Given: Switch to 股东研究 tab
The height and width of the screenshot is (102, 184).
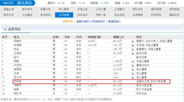Looking at the screenshot, I should (x=27, y=9).
